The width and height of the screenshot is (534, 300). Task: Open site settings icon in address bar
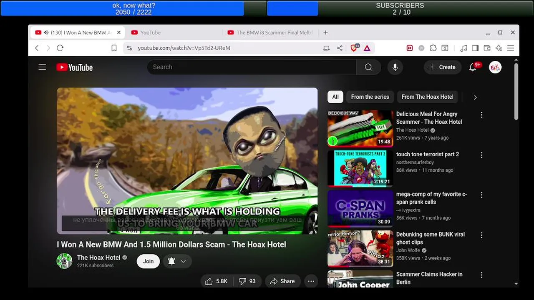(x=129, y=48)
